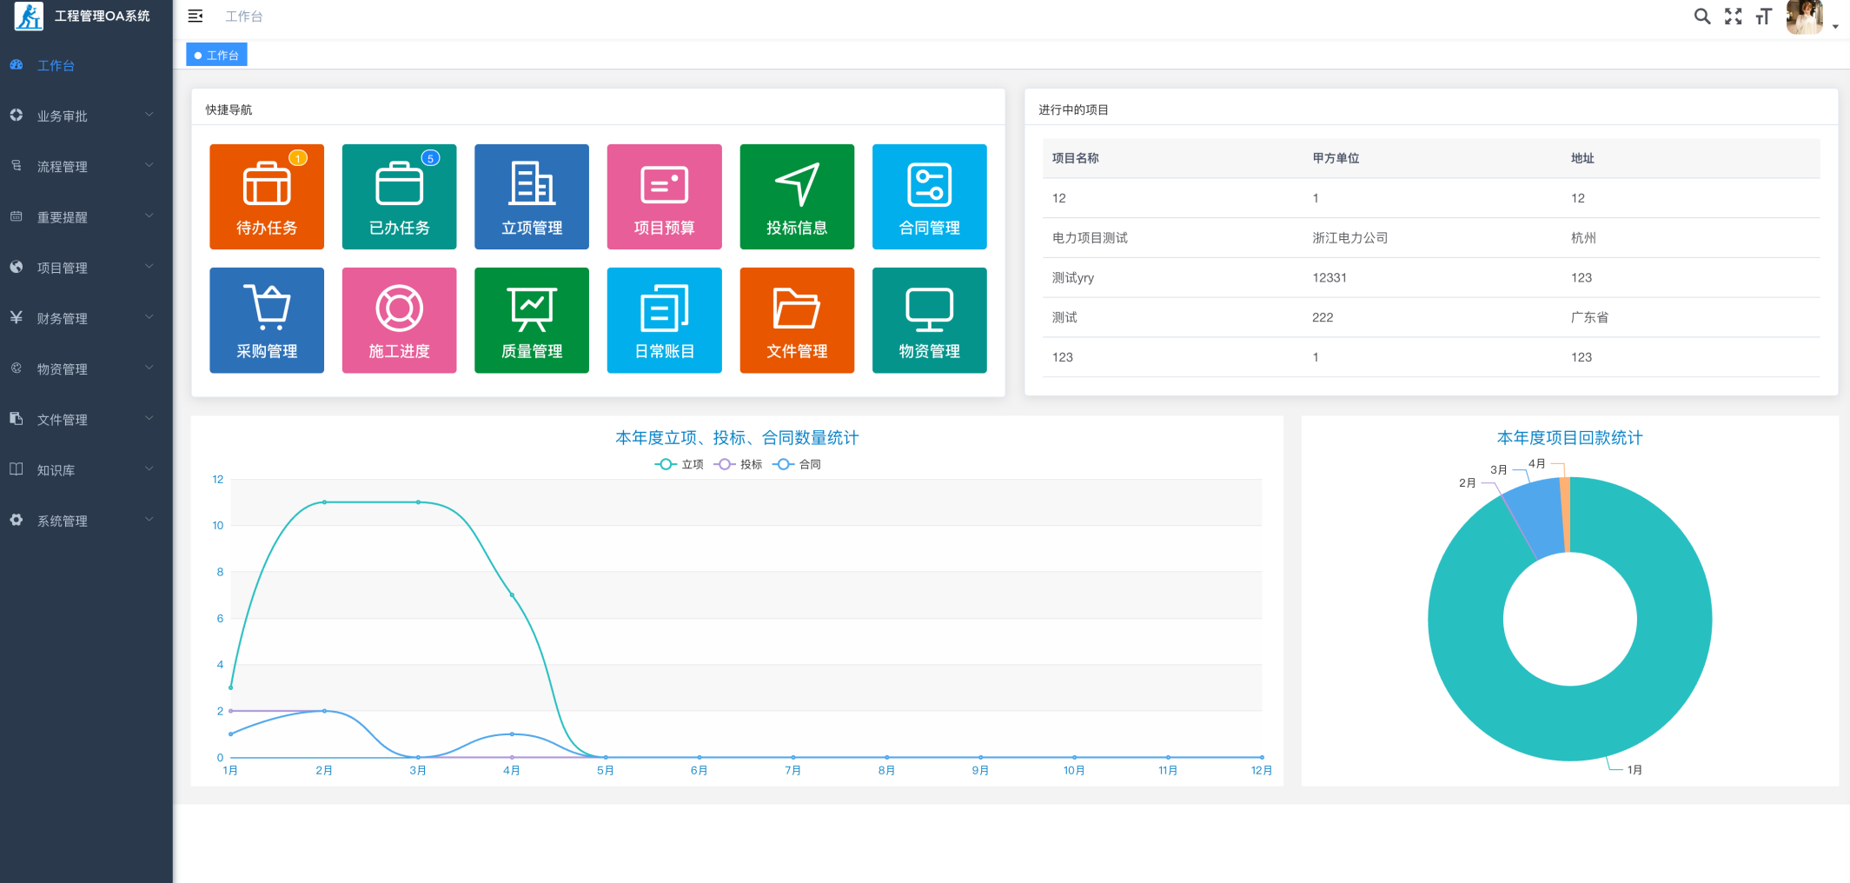The image size is (1850, 883).
Task: Click the 电力项目测试 project row
Action: point(1090,238)
